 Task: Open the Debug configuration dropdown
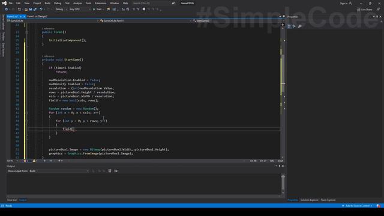pos(61,10)
